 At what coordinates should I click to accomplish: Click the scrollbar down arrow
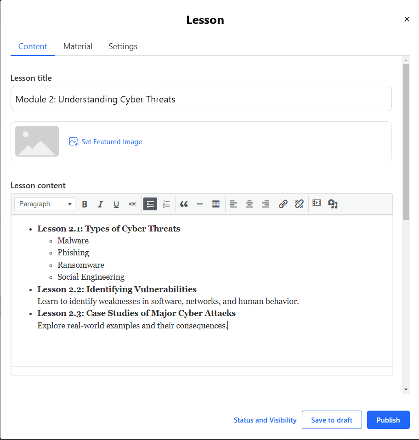coord(406,389)
